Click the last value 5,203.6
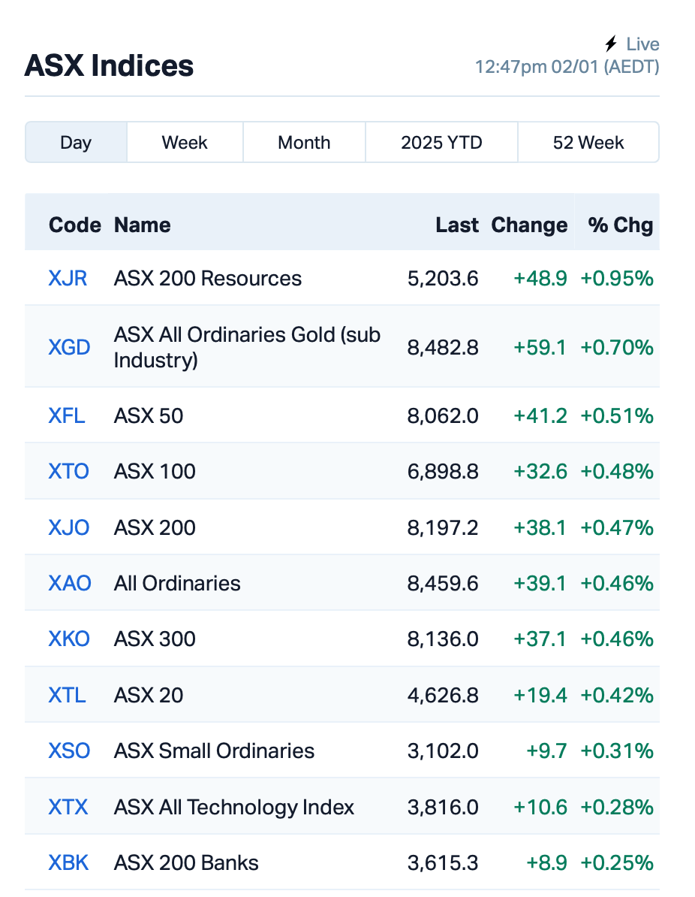This screenshot has height=897, width=695. point(443,278)
